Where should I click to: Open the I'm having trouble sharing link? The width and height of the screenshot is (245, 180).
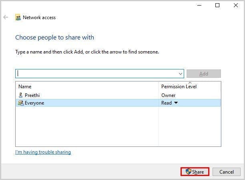point(43,152)
